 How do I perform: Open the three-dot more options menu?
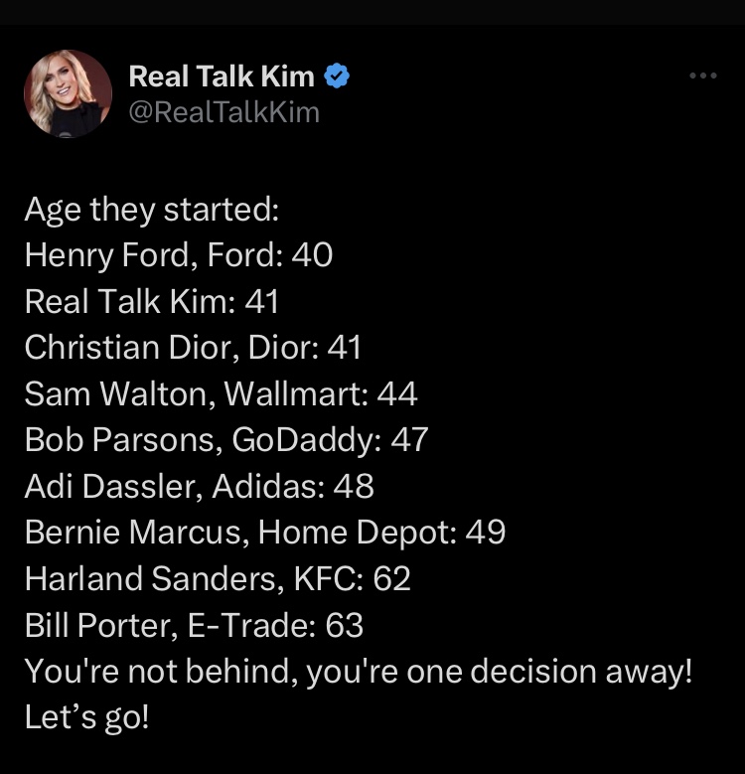(x=702, y=76)
